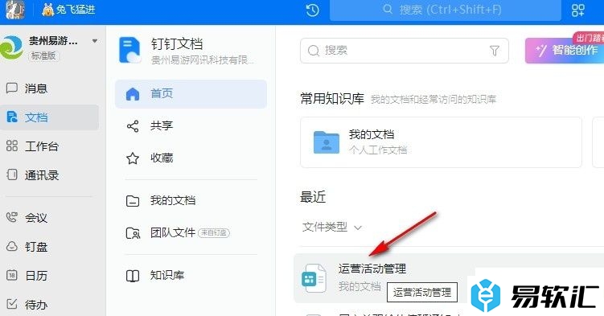Click the 待办 checkbox icon

tap(12, 304)
